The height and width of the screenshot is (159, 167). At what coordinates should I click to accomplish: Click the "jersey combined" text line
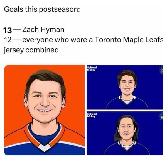[31, 50]
